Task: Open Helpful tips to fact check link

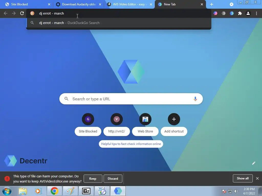Action: click(x=131, y=144)
